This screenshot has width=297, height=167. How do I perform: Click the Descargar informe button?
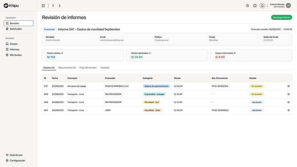(281, 17)
